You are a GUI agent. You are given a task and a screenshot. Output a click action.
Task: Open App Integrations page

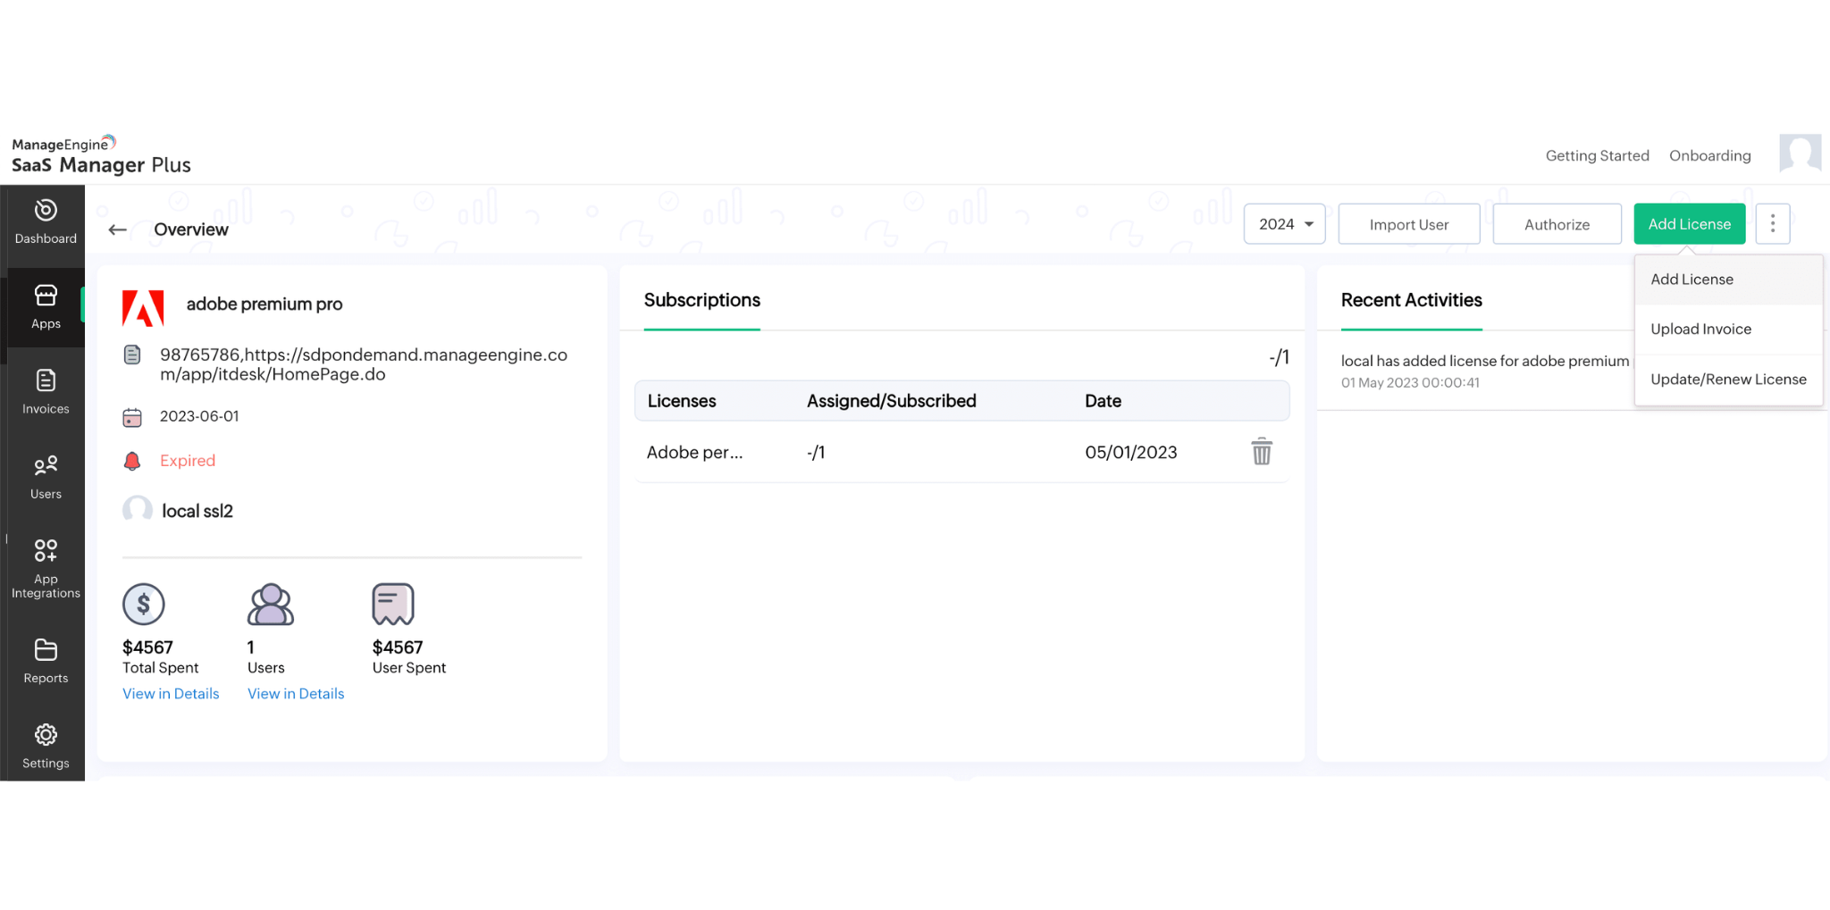(x=46, y=568)
